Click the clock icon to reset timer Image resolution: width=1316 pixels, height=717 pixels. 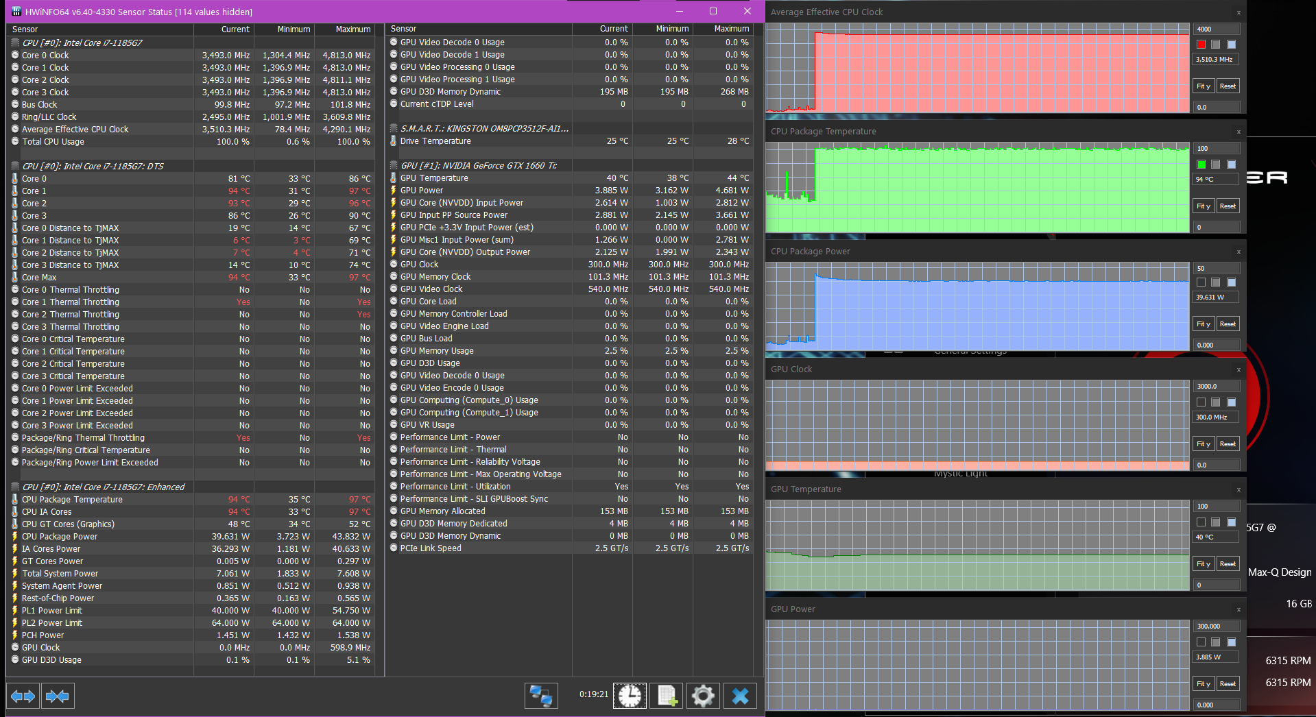click(x=630, y=696)
